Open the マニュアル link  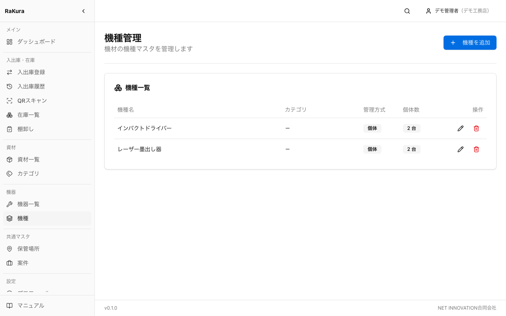click(47, 306)
